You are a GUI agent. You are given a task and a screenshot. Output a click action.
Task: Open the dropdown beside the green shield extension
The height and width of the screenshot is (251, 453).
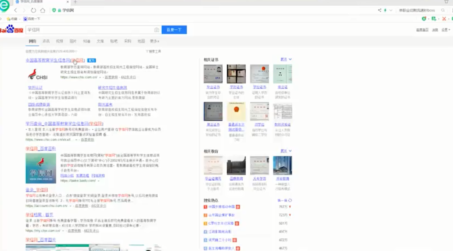(x=429, y=19)
